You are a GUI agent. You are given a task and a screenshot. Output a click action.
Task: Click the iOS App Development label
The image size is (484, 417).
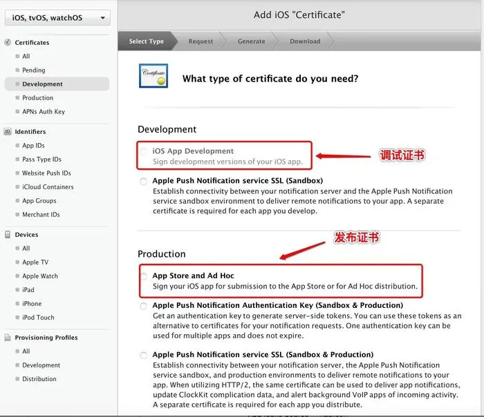point(193,151)
